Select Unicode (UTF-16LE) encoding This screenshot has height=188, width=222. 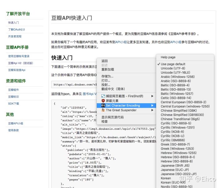click(x=175, y=72)
